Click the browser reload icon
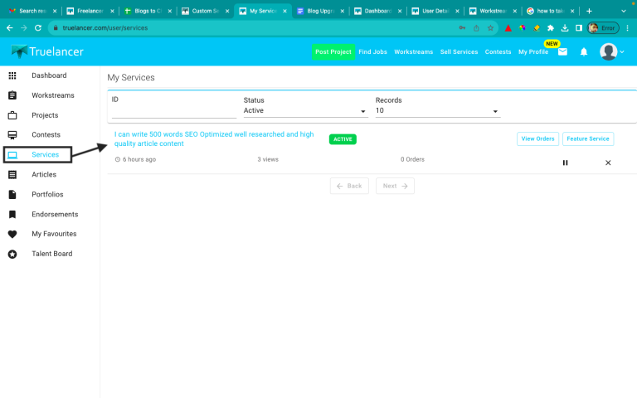Screen dimensions: 637x398 [38, 27]
